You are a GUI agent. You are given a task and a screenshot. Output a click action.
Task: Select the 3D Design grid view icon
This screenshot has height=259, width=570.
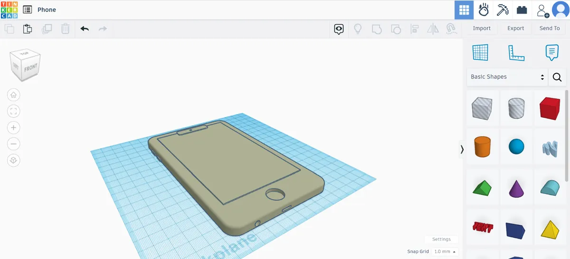464,10
